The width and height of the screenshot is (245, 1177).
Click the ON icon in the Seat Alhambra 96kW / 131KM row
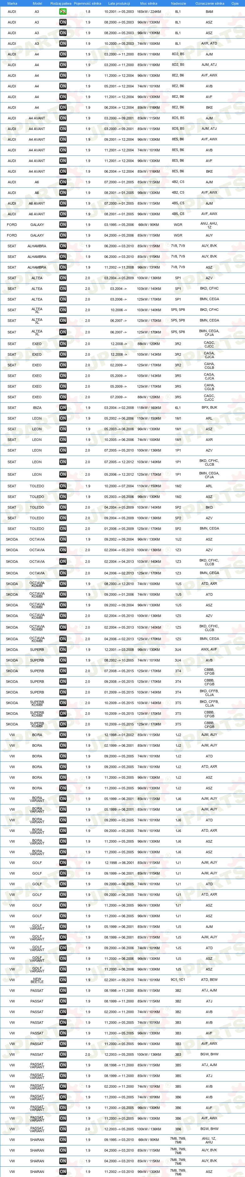click(x=63, y=267)
